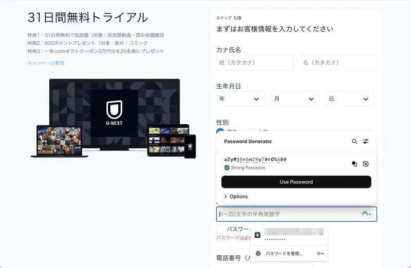Click the Password Generator title
411x268 pixels.
248,142
